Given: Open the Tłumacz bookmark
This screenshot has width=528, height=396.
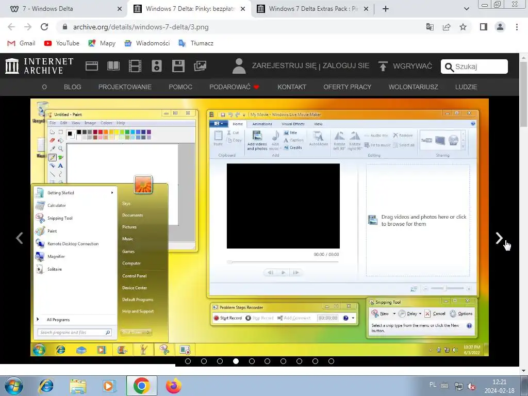Looking at the screenshot, I should [x=195, y=43].
